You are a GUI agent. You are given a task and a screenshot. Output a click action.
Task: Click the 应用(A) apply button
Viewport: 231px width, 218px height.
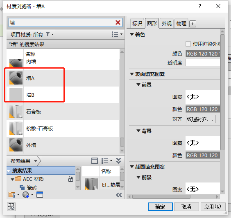tap(213, 207)
